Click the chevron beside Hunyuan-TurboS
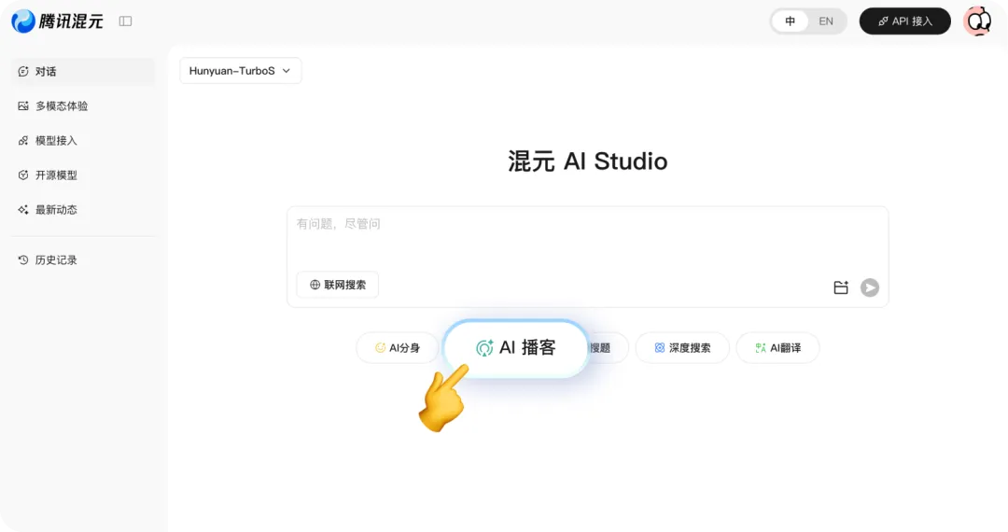 click(287, 71)
